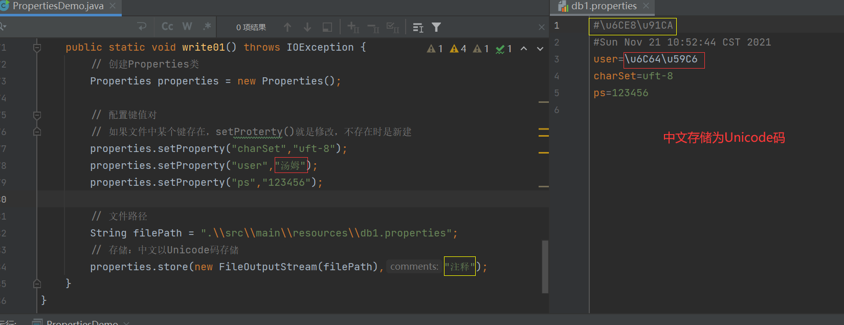Click 'charSet=uft-8' in properties file
The width and height of the screenshot is (844, 325).
[633, 76]
